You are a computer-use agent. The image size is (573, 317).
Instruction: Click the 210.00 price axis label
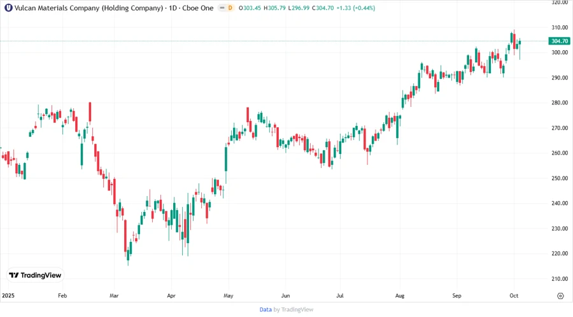click(560, 279)
